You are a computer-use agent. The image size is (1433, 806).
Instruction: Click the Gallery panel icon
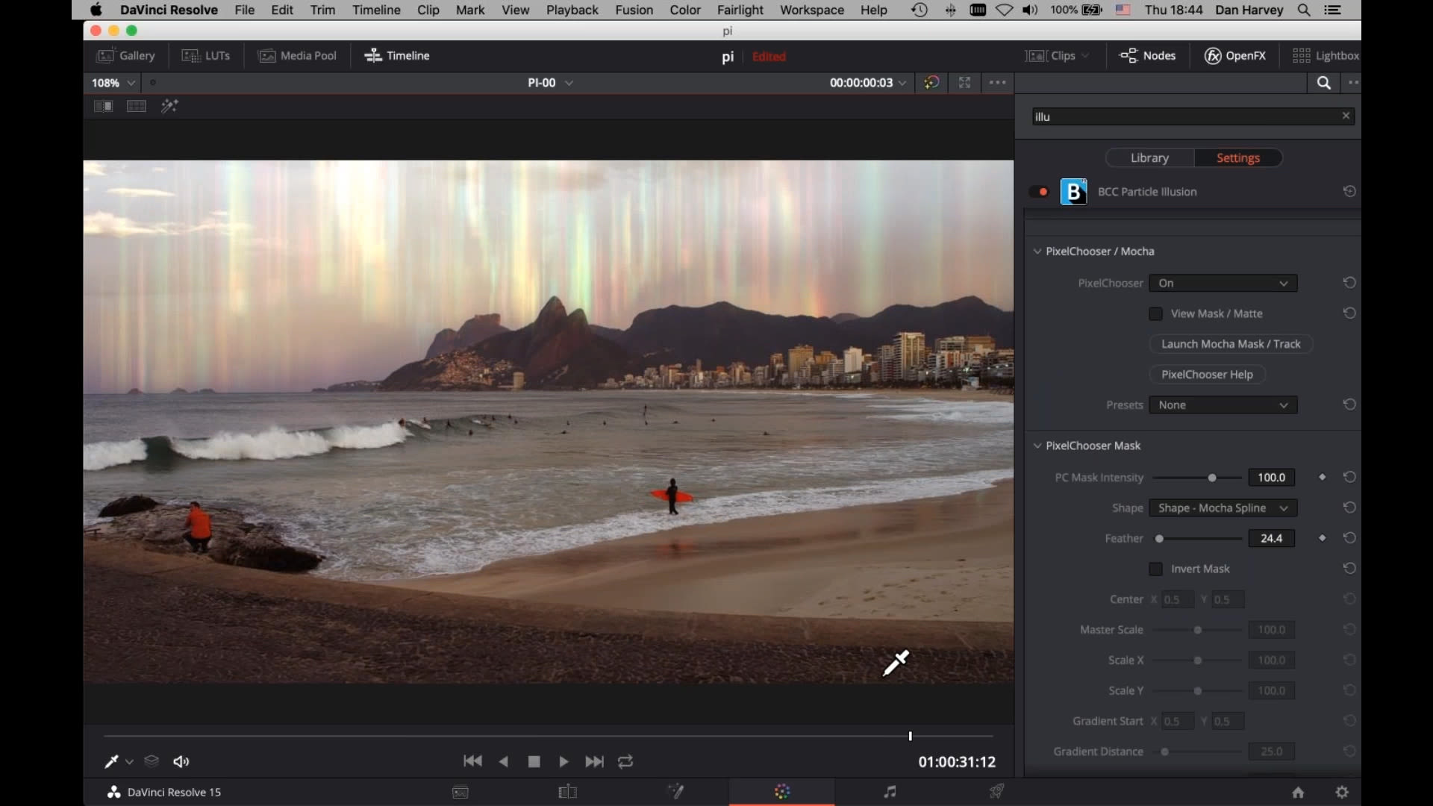click(126, 55)
